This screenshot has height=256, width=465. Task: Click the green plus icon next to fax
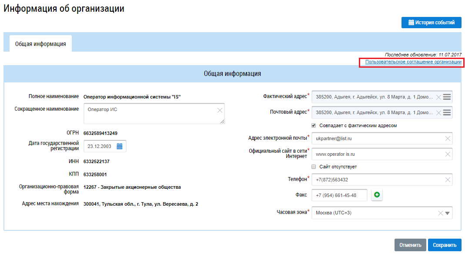377,195
